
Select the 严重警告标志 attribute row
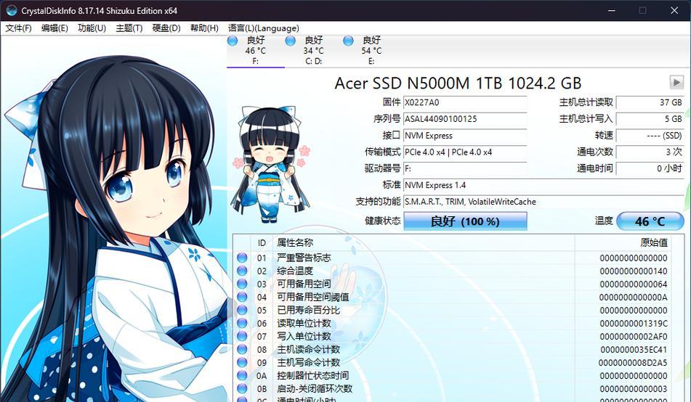[x=452, y=258]
